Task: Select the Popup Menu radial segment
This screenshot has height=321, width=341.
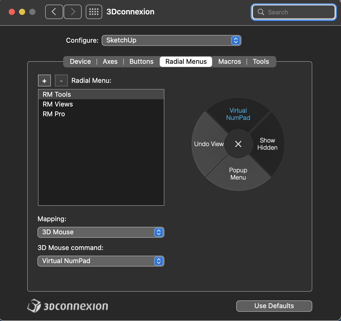Action: click(238, 174)
